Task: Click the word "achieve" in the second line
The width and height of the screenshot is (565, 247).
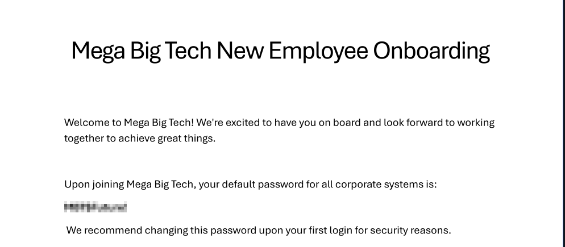Action: coord(136,139)
